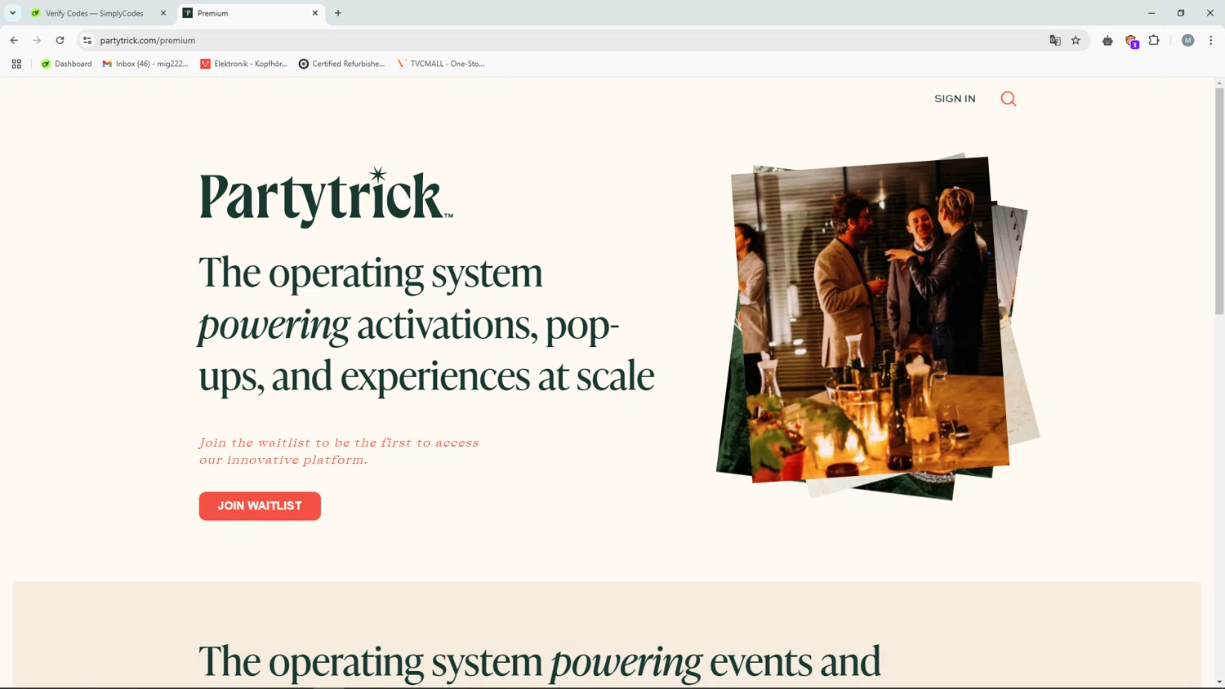
Task: Click the scrollbar up arrow
Action: 1219,82
